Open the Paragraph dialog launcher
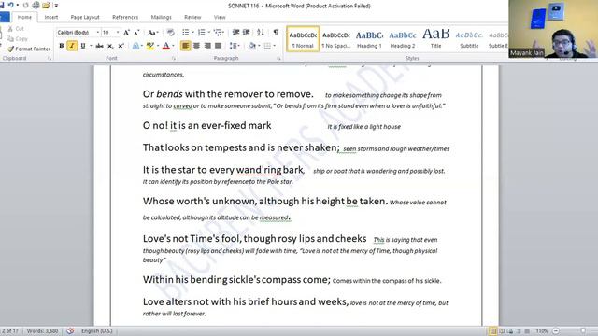 click(x=278, y=58)
